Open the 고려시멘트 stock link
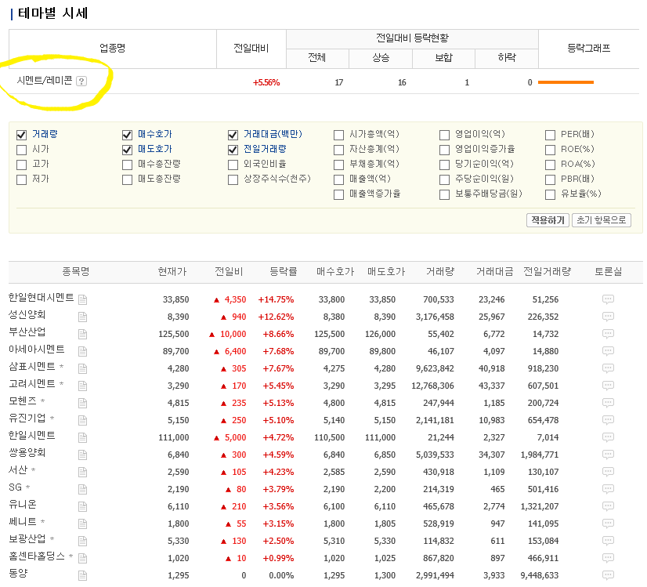The image size is (647, 587). click(32, 385)
